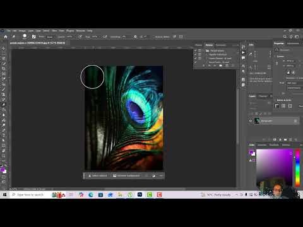Toggle the second action's checkmark in Actions panel
Screen dimensions: 303x227
click(196, 54)
